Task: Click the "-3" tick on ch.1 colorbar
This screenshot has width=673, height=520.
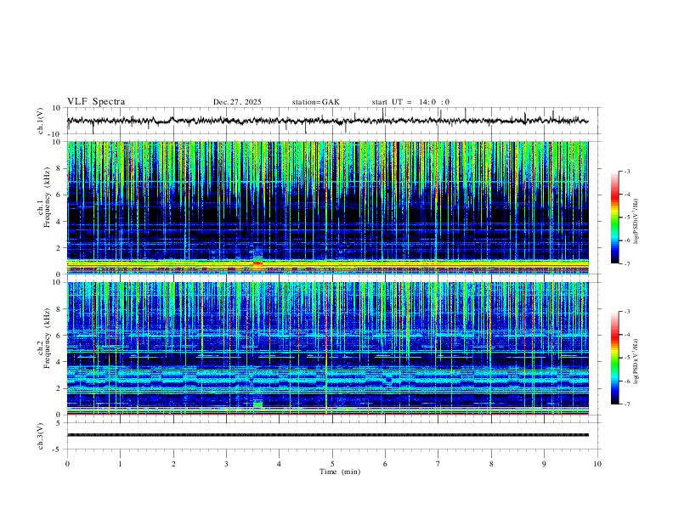Action: pos(627,171)
